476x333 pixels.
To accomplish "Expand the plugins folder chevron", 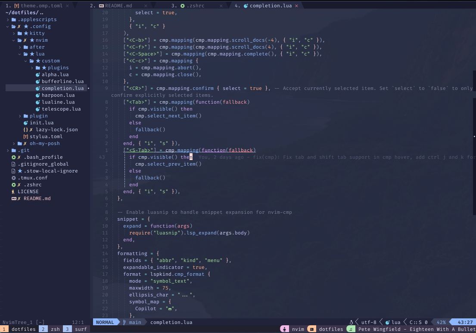I will [x=32, y=68].
